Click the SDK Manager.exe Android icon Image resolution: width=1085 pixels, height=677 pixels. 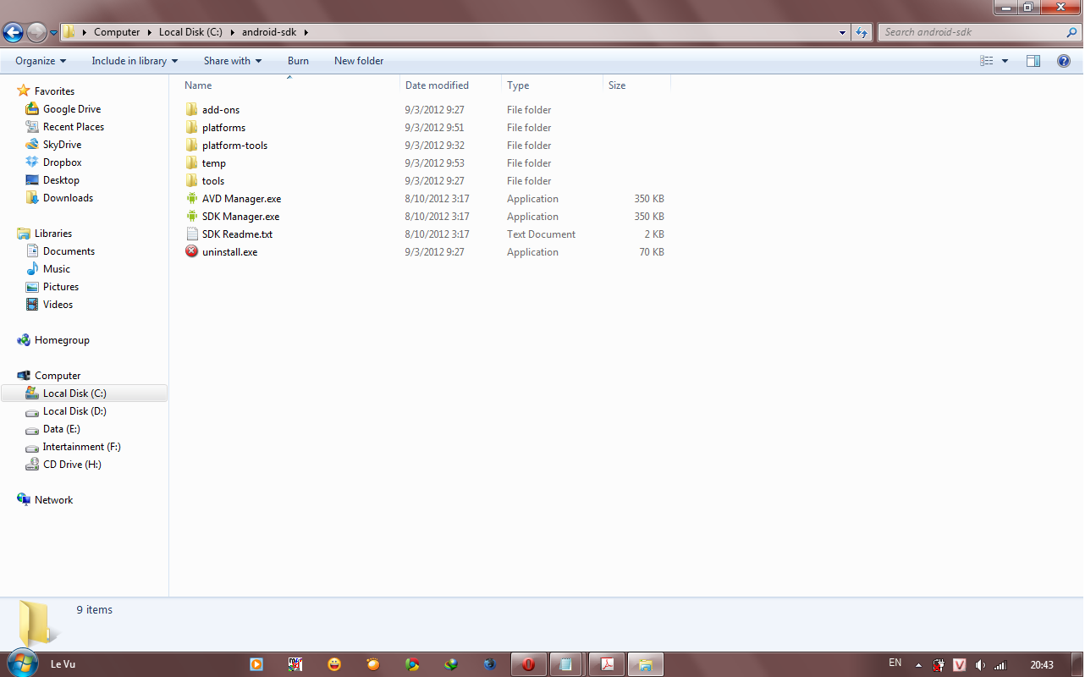pos(192,217)
